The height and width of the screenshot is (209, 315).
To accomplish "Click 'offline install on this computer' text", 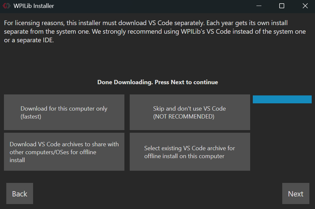I will pyautogui.click(x=184, y=156).
